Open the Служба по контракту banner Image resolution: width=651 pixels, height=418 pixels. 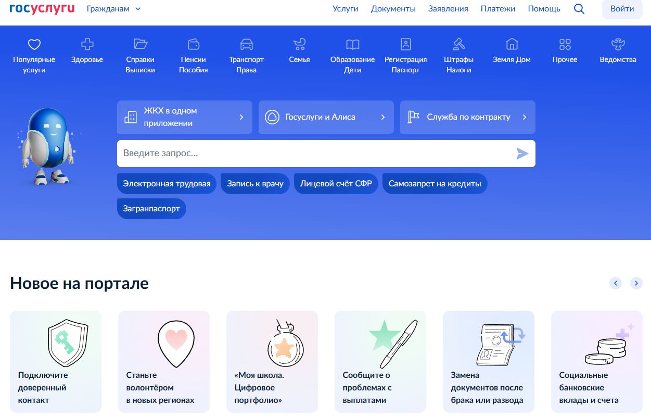467,117
